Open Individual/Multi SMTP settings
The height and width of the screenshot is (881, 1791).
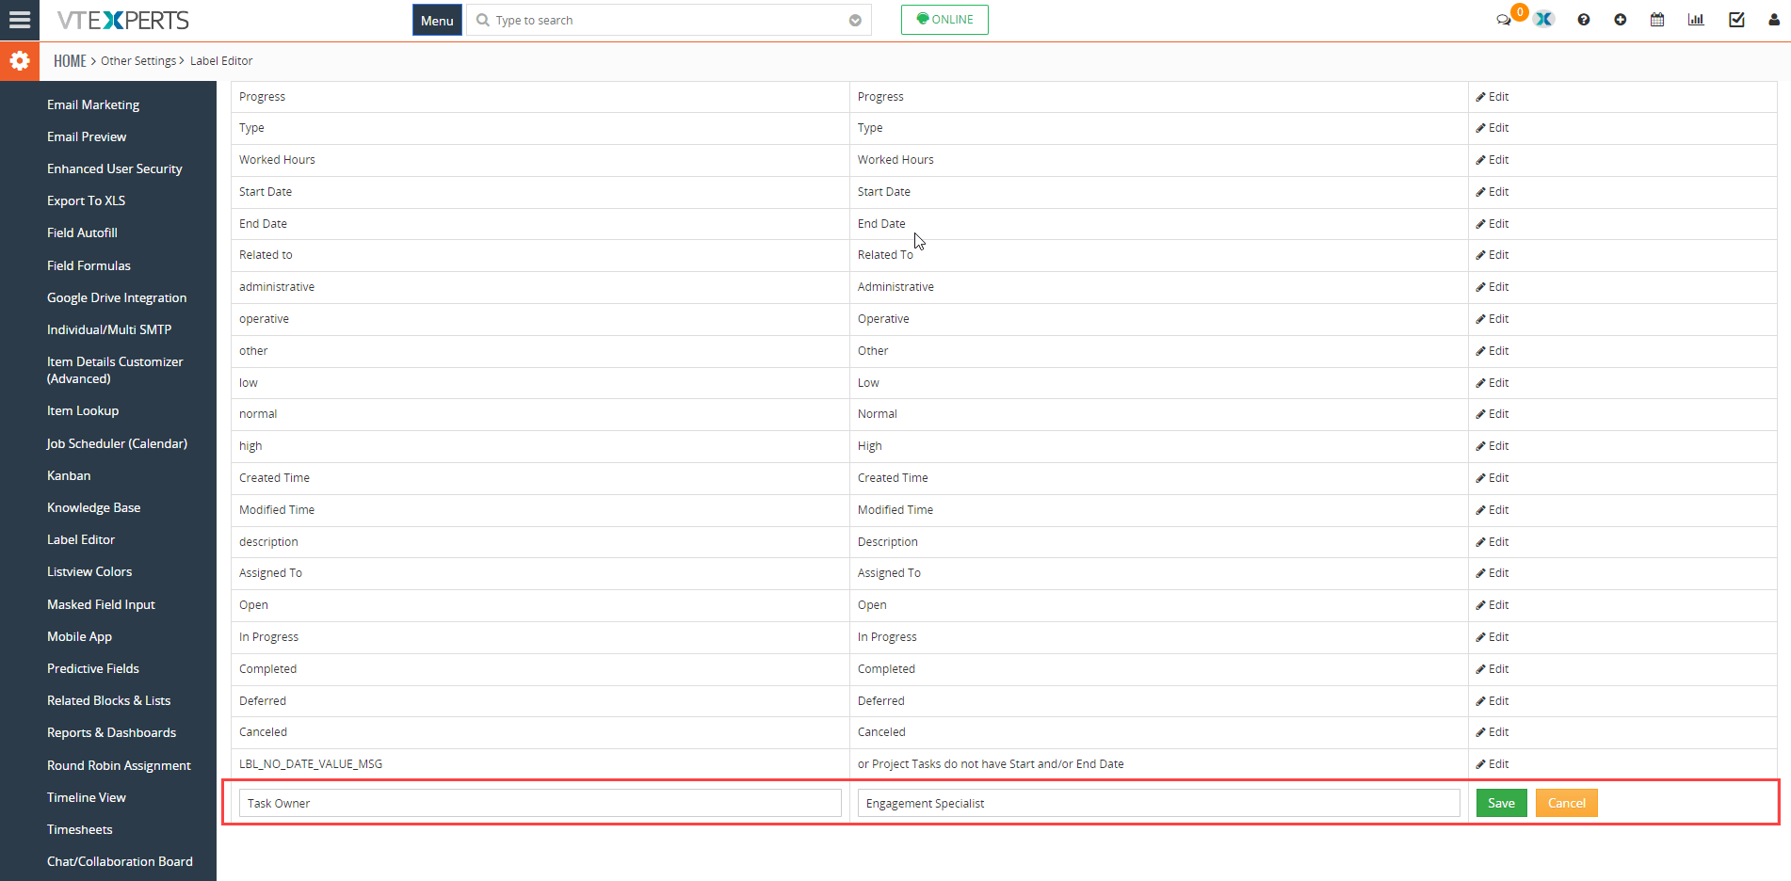click(x=109, y=329)
